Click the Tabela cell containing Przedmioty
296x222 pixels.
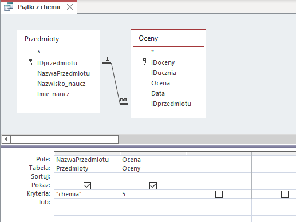87,168
